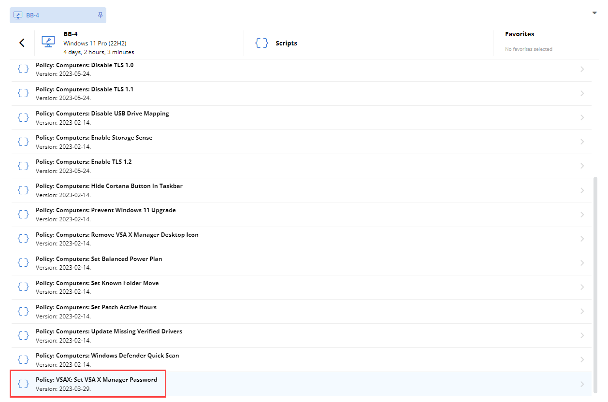The width and height of the screenshot is (608, 402).
Task: Click 'Windows 11 Pro (22H2)' text
Action: click(x=95, y=43)
